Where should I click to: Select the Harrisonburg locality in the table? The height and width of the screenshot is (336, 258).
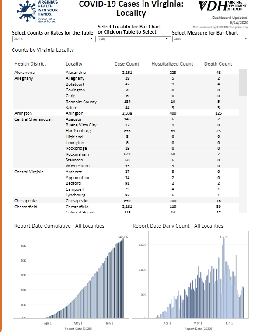coord(78,131)
